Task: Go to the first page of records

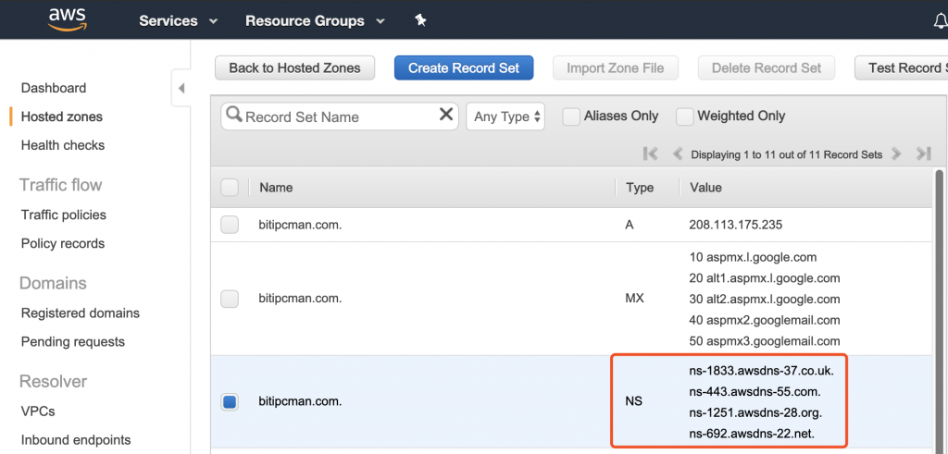Action: [651, 154]
